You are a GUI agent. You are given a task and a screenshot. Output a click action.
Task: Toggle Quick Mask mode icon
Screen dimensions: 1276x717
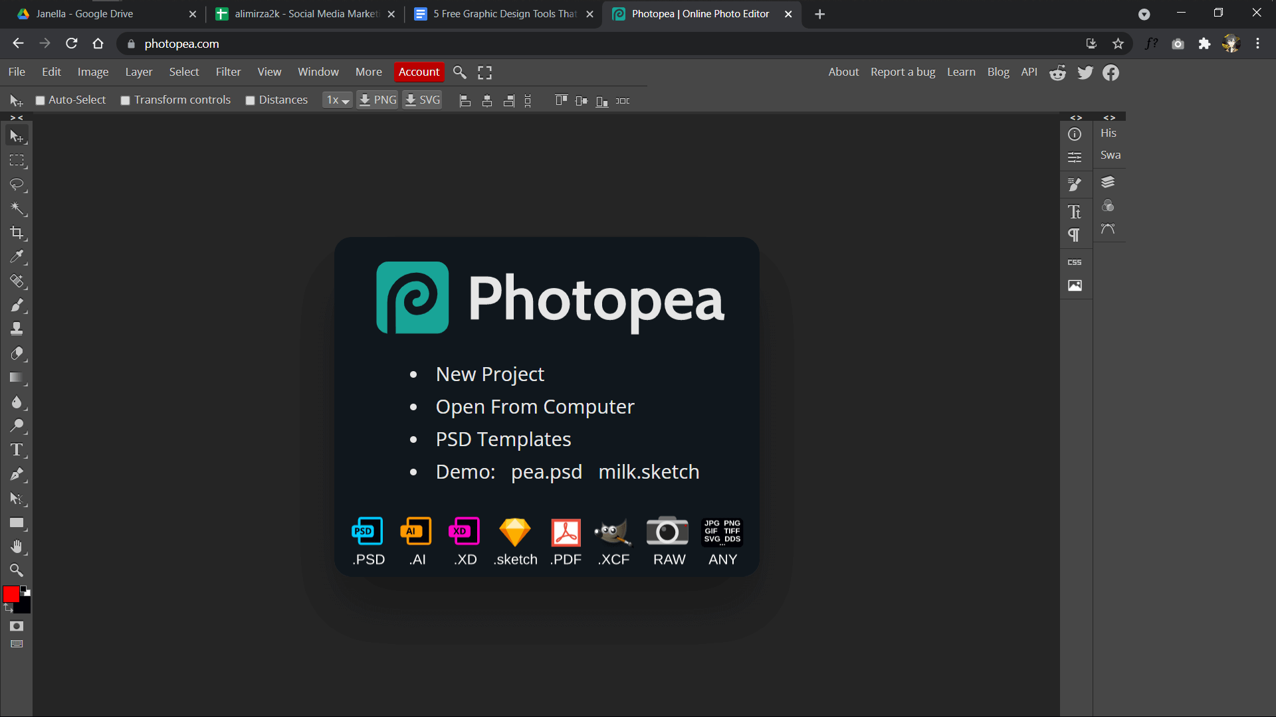pos(17,626)
